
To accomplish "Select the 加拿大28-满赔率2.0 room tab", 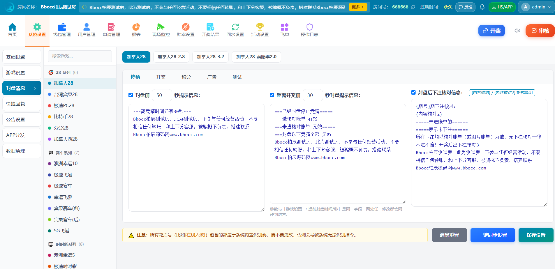I will (256, 57).
